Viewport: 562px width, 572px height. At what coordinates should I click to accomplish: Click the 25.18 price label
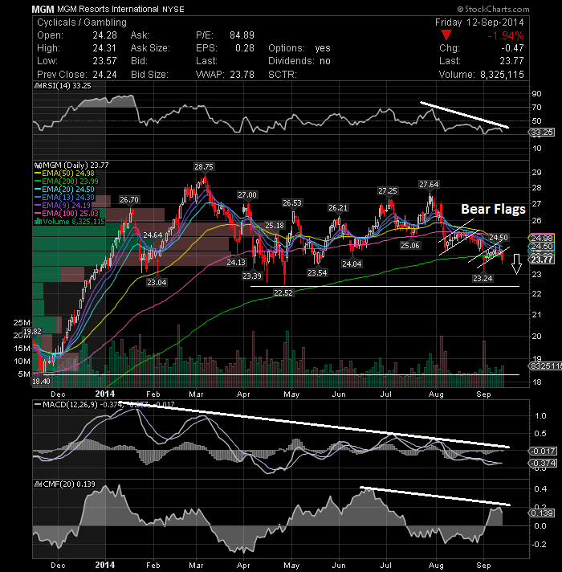pos(274,225)
